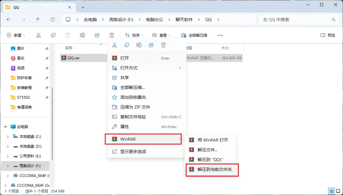Open a new tab with plus button
The image size is (343, 195).
(x=83, y=7)
